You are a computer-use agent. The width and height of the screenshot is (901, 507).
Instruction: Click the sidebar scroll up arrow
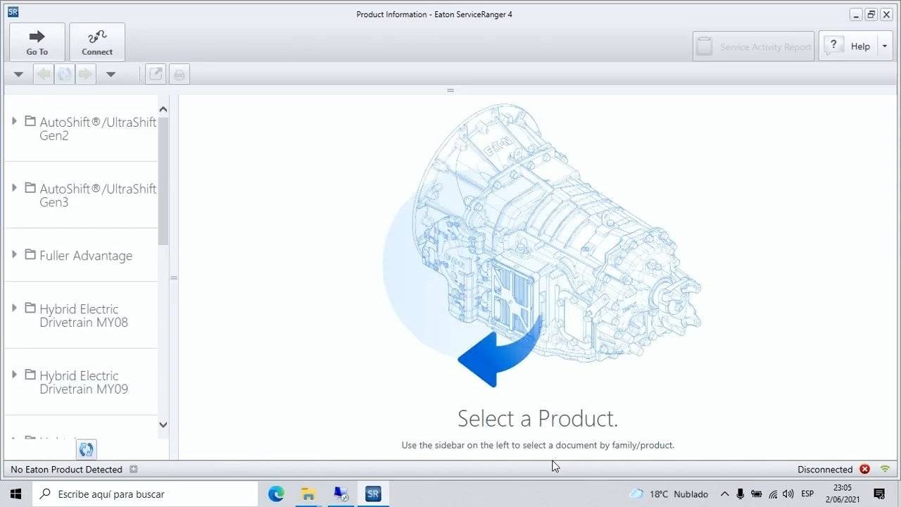pos(163,109)
